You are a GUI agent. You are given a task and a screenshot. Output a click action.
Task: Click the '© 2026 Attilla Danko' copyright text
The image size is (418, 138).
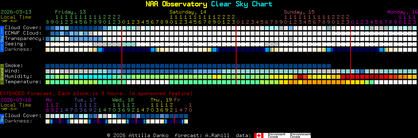point(138,135)
